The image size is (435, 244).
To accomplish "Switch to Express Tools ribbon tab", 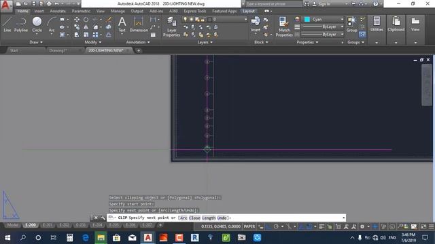I will 195,11.
